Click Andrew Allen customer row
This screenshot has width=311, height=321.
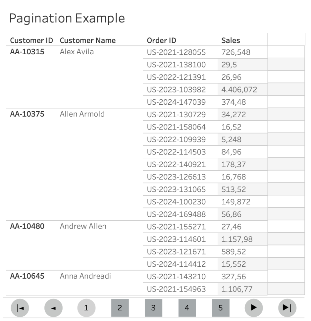point(83,226)
